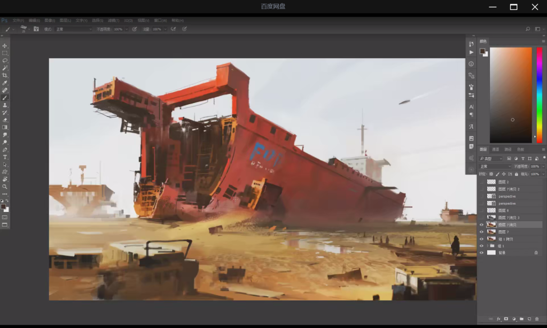The image size is (547, 328).
Task: Open the layer blend mode dropdown
Action: (x=495, y=167)
